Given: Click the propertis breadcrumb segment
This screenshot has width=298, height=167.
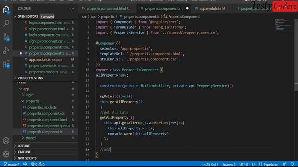Looking at the screenshot, I should (108, 17).
